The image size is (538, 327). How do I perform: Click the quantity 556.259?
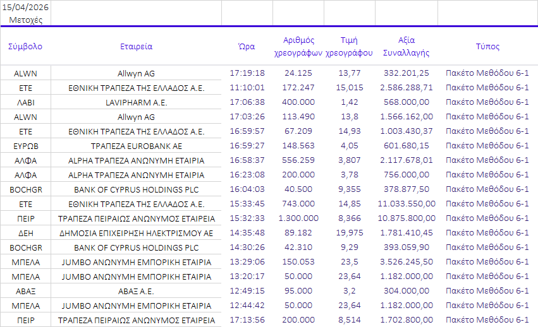pos(298,160)
